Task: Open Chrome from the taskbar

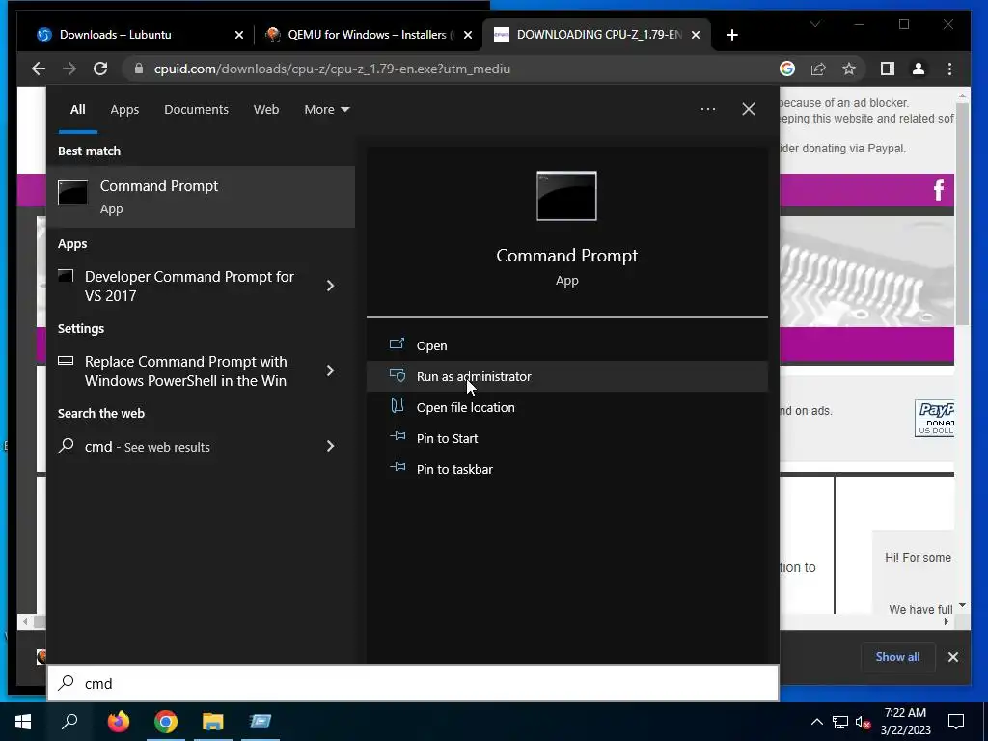Action: point(166,722)
